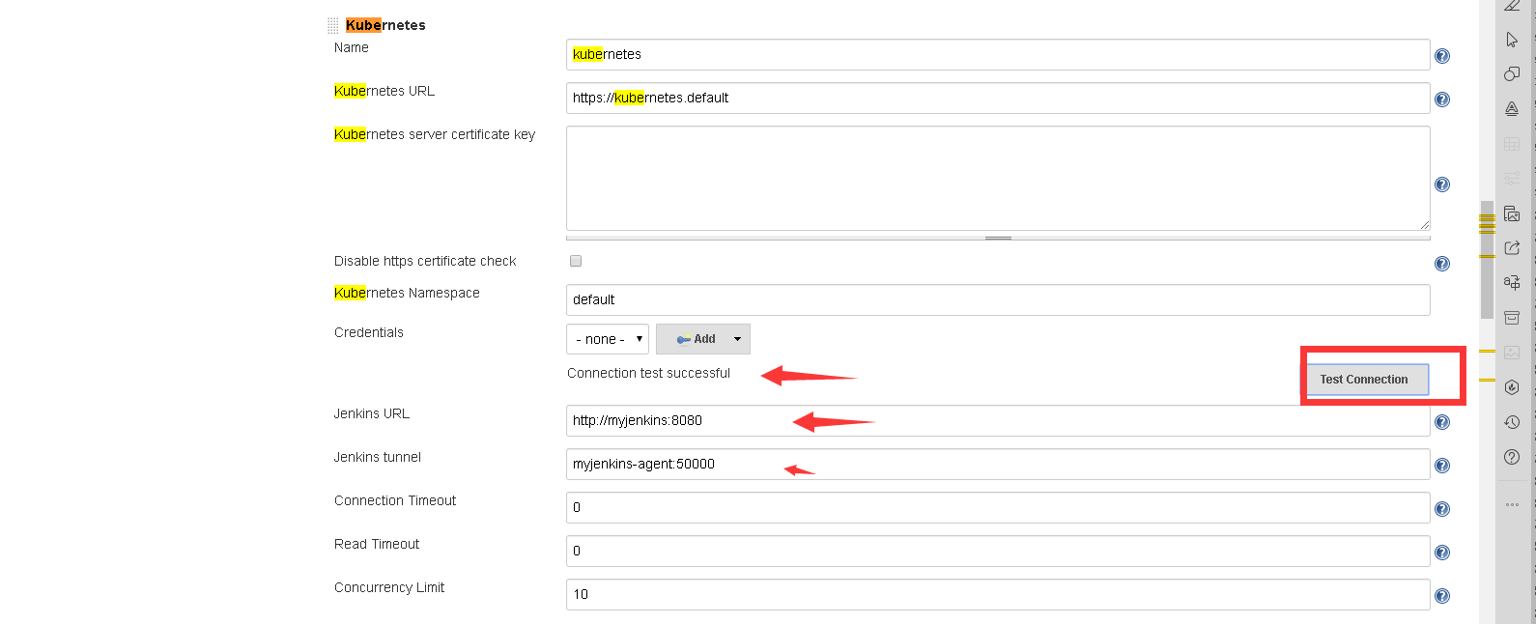Viewport: 1536px width, 624px height.
Task: Open help for Jenkins tunnel field
Action: [1442, 466]
